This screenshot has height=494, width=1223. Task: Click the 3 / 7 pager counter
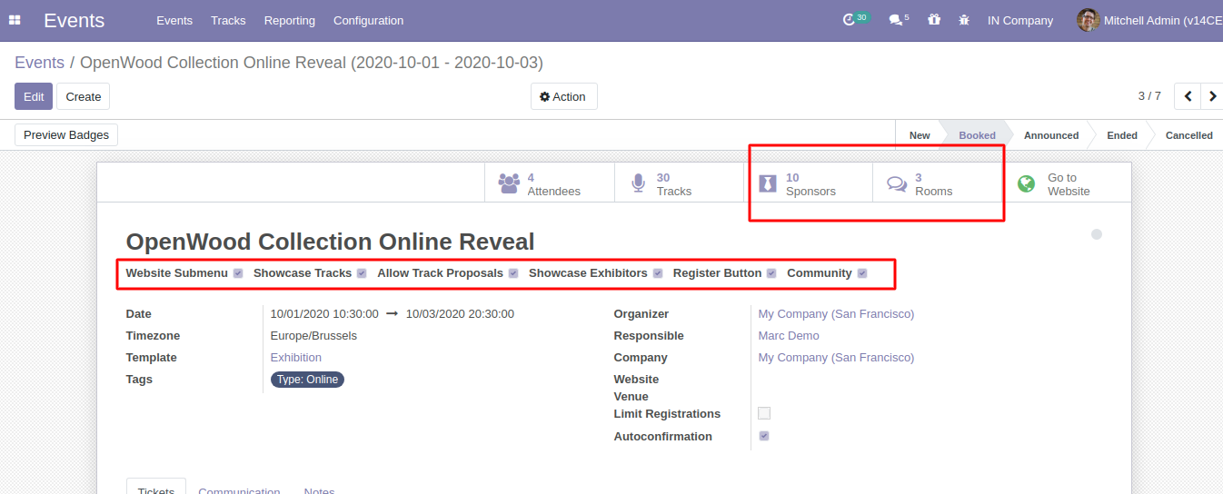1149,95
